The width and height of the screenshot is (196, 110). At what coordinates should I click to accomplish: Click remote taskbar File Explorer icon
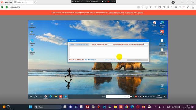pyautogui.click(x=56, y=97)
